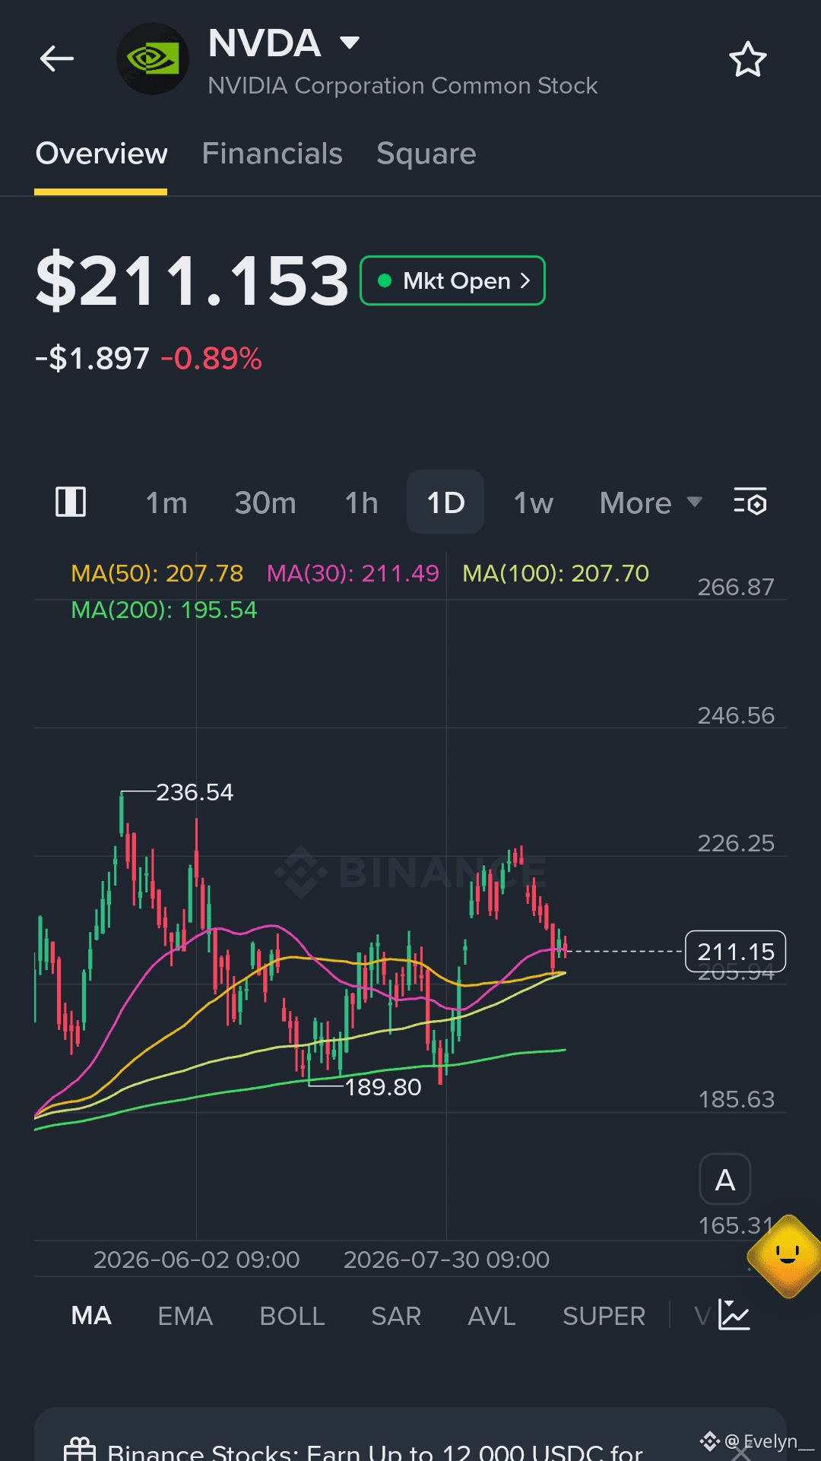The height and width of the screenshot is (1461, 821).
Task: Add NVDA to favorites with star
Action: point(748,59)
